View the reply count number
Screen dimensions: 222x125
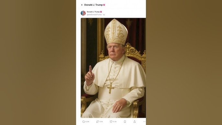[x=87, y=121]
